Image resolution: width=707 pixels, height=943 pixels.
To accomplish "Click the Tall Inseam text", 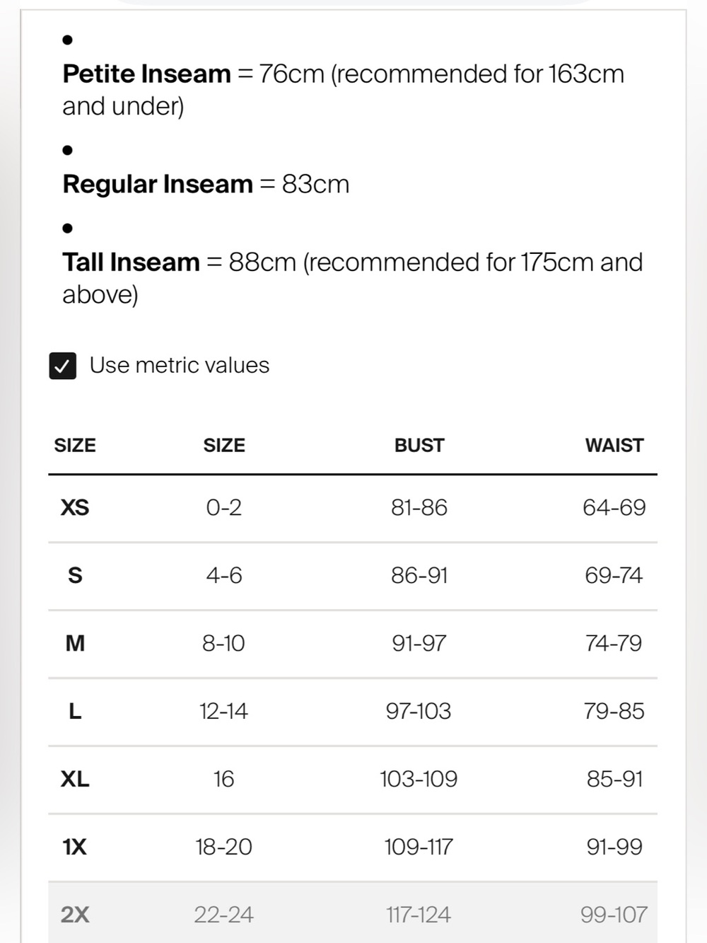I will tap(131, 262).
